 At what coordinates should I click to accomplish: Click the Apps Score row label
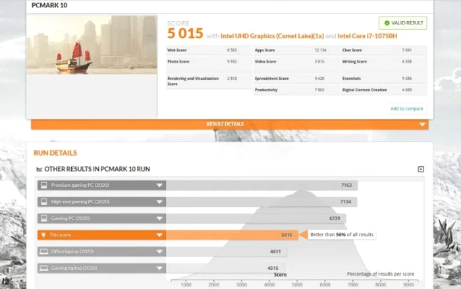pyautogui.click(x=265, y=50)
